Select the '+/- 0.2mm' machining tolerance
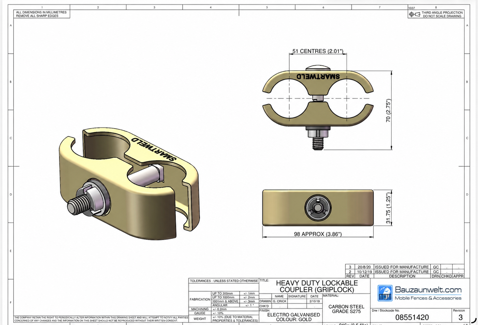This screenshot has height=325, width=478. click(x=220, y=309)
